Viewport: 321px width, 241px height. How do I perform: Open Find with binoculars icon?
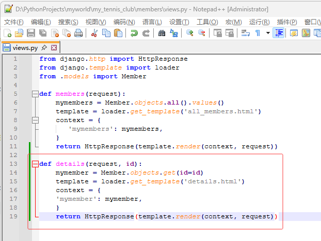pyautogui.click(x=162, y=33)
